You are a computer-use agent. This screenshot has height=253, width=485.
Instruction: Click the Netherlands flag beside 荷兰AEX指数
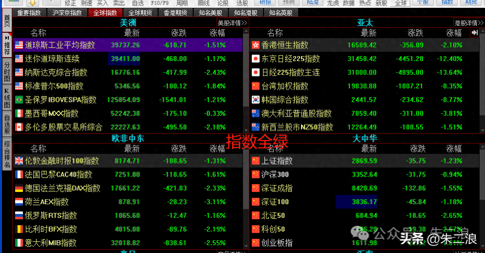click(19, 202)
